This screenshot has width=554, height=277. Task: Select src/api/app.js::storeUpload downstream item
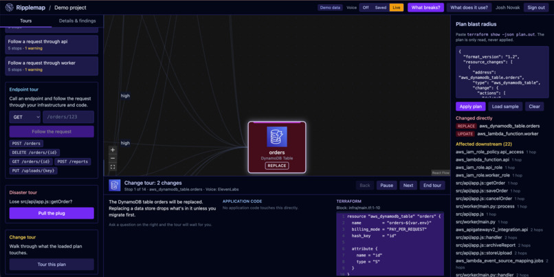(x=484, y=253)
